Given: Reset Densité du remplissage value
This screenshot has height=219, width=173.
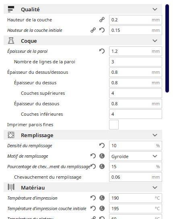Looking at the screenshot, I should [x=102, y=146].
